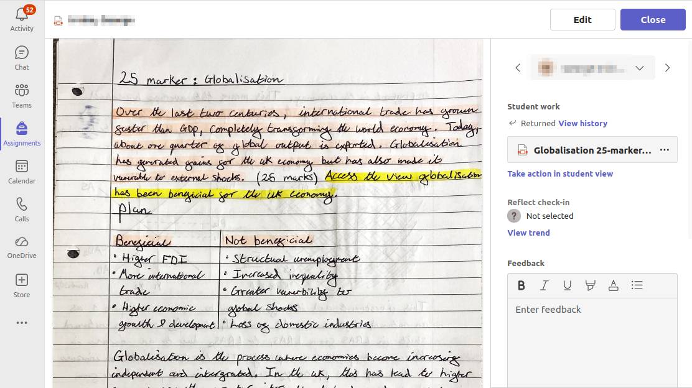Open more options for Globalisation attachment

664,150
